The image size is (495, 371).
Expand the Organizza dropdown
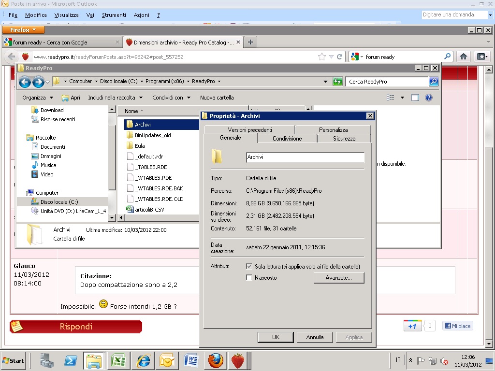pos(38,98)
